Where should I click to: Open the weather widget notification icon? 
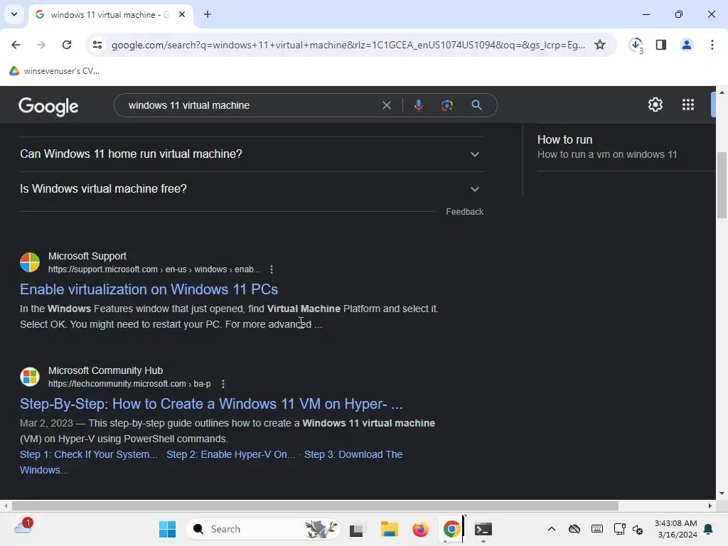[23, 528]
